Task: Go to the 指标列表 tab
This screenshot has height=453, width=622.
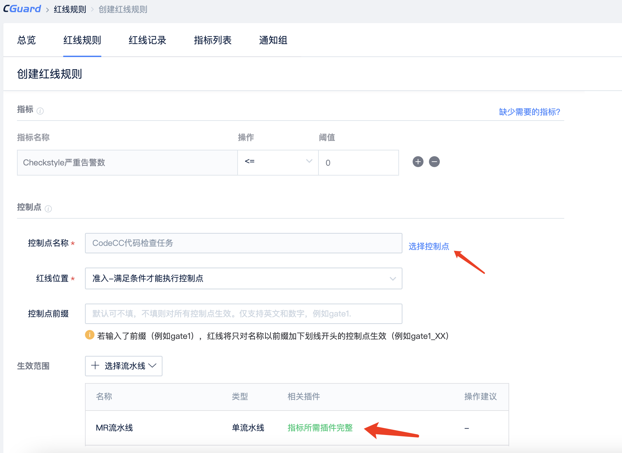Action: pyautogui.click(x=213, y=40)
